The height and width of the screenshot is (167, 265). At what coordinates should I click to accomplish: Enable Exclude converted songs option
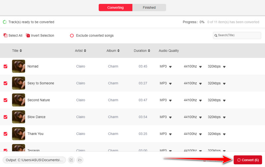tap(72, 35)
